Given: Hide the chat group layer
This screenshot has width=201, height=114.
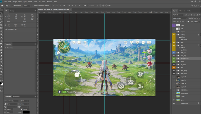Looking at the screenshot, I should click(174, 68).
